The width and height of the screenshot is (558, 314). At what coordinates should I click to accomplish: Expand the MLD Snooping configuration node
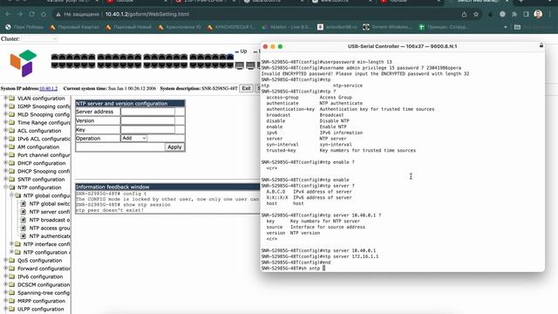pos(5,114)
